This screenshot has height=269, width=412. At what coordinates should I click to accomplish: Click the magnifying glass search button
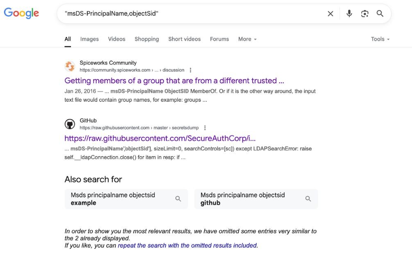point(380,14)
